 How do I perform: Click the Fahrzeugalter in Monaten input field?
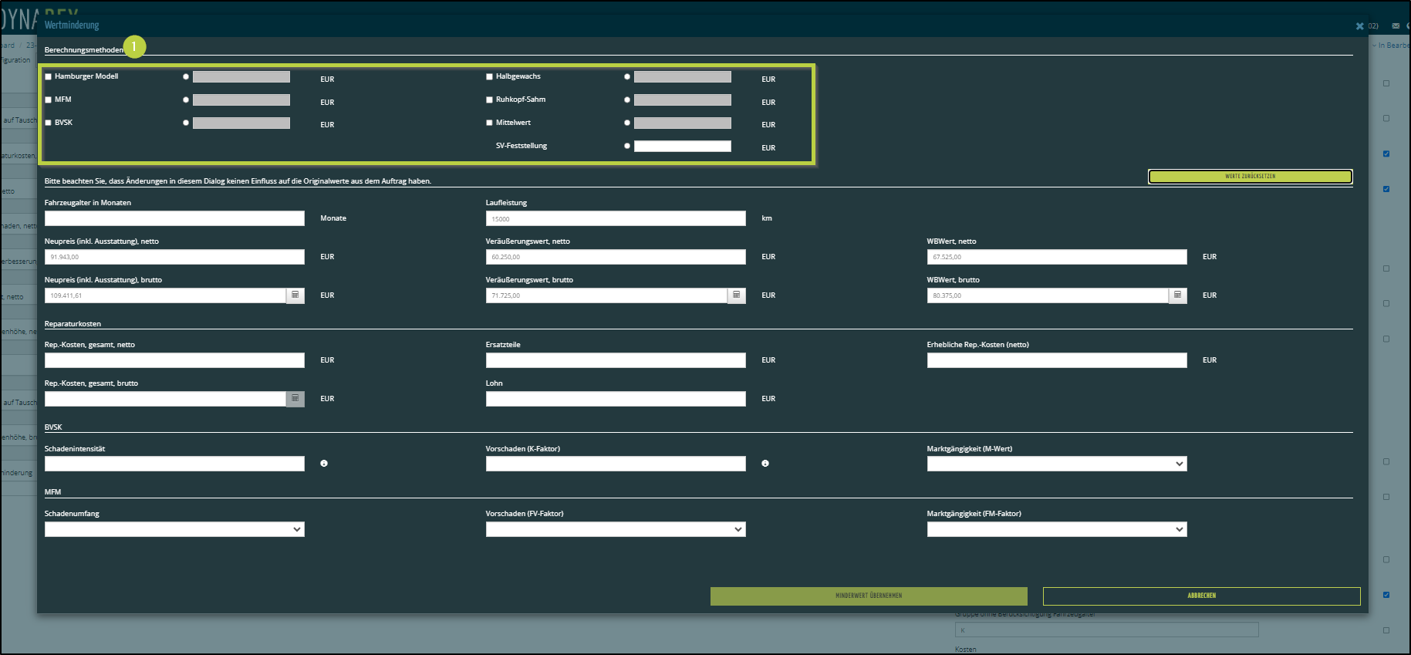click(x=174, y=218)
